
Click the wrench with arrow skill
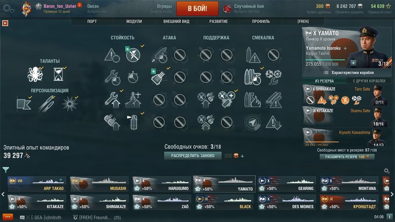click(x=112, y=100)
